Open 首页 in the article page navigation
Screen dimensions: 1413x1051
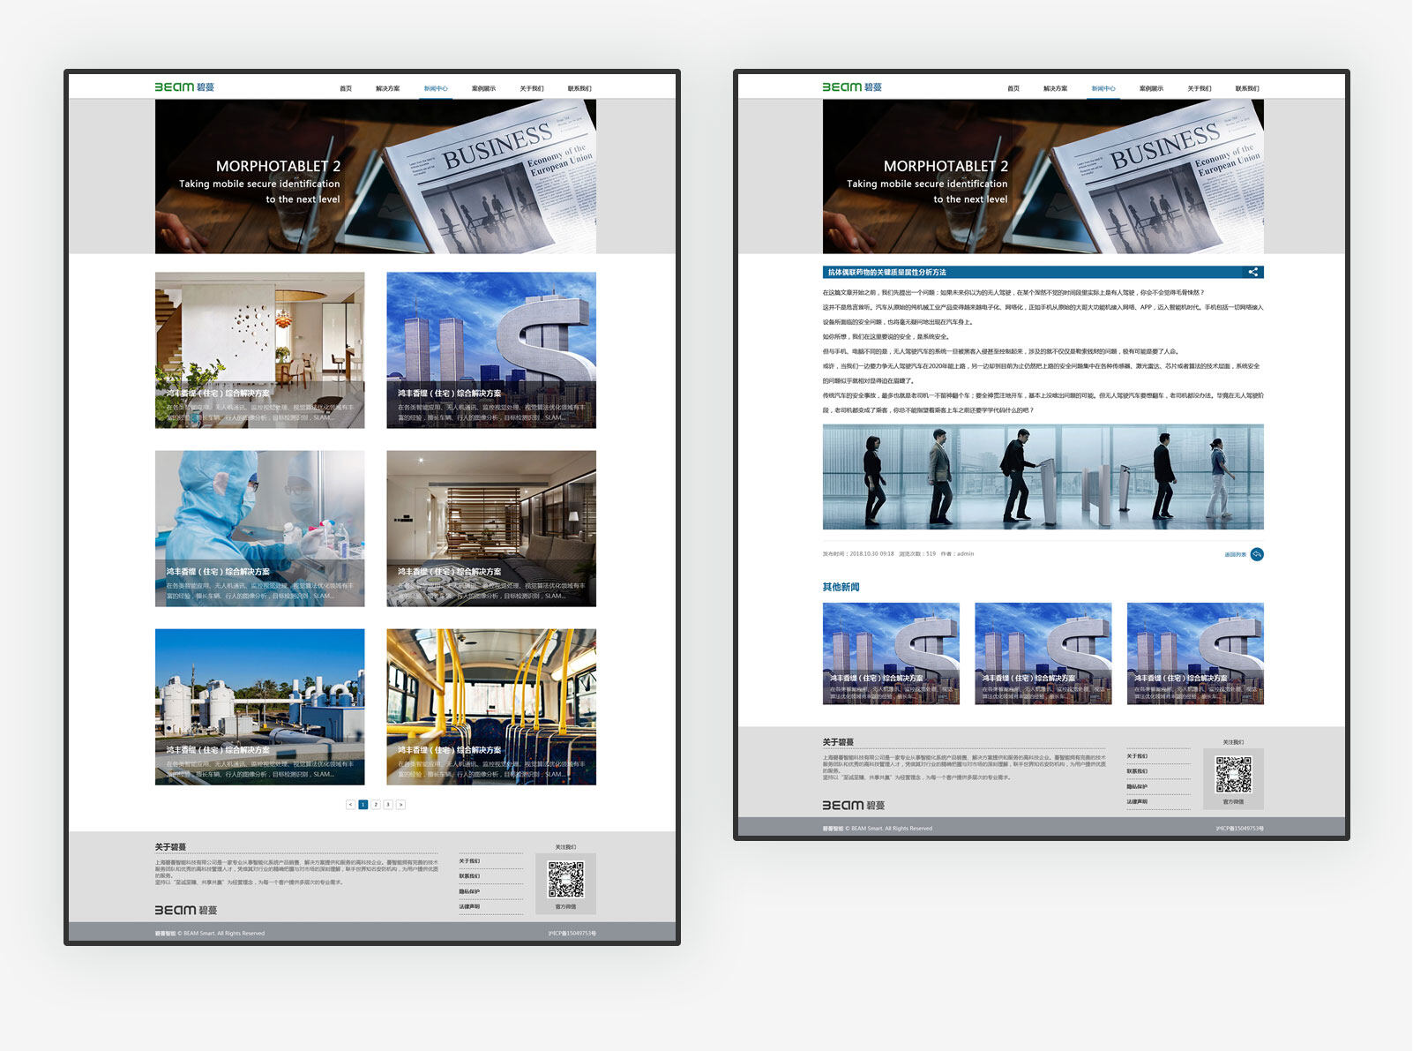[1013, 88]
